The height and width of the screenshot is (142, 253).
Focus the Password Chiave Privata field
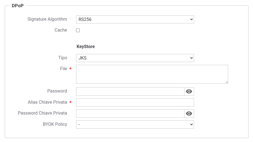point(130,113)
